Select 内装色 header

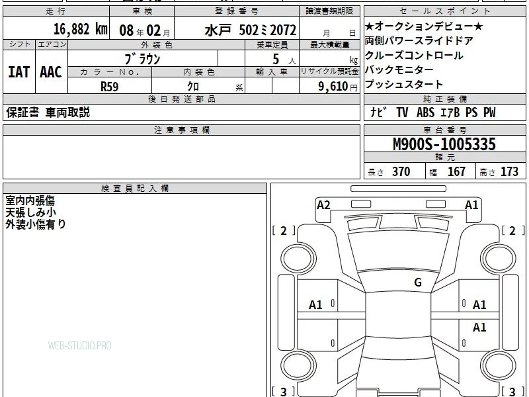[x=198, y=72]
